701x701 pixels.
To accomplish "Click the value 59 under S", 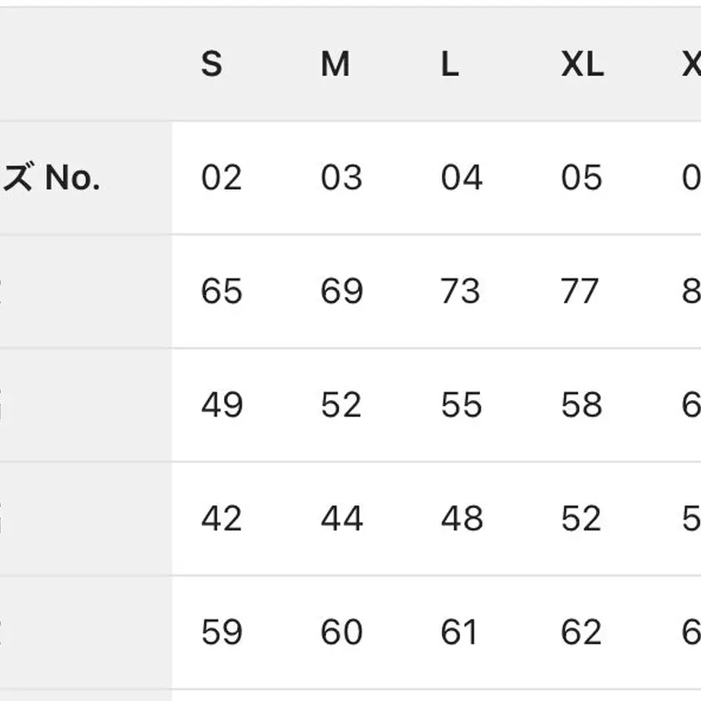I will click(x=222, y=632).
